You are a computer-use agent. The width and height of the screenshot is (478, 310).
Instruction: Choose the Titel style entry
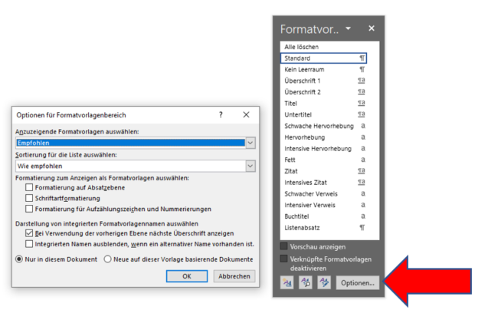(293, 103)
